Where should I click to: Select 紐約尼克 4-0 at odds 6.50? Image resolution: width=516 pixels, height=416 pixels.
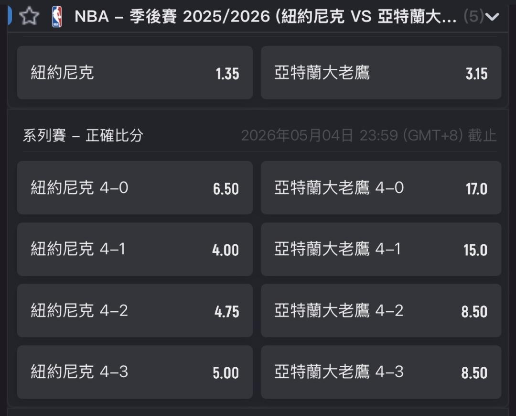(x=135, y=188)
